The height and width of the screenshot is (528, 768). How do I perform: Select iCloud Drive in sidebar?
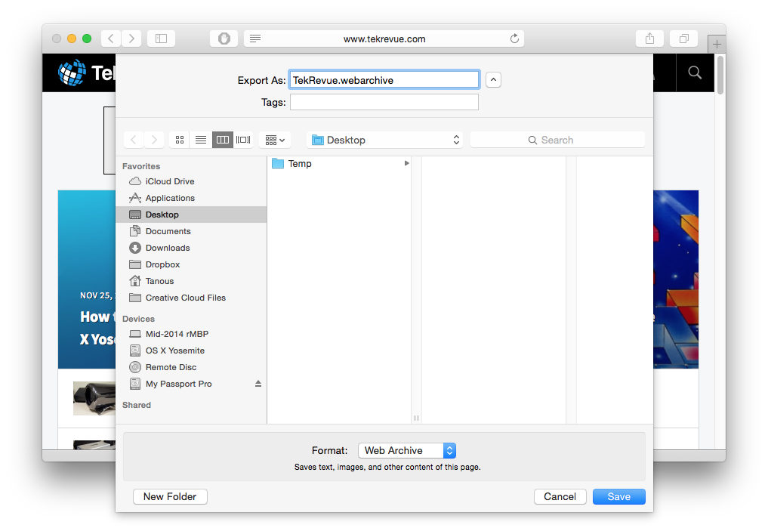pos(192,181)
